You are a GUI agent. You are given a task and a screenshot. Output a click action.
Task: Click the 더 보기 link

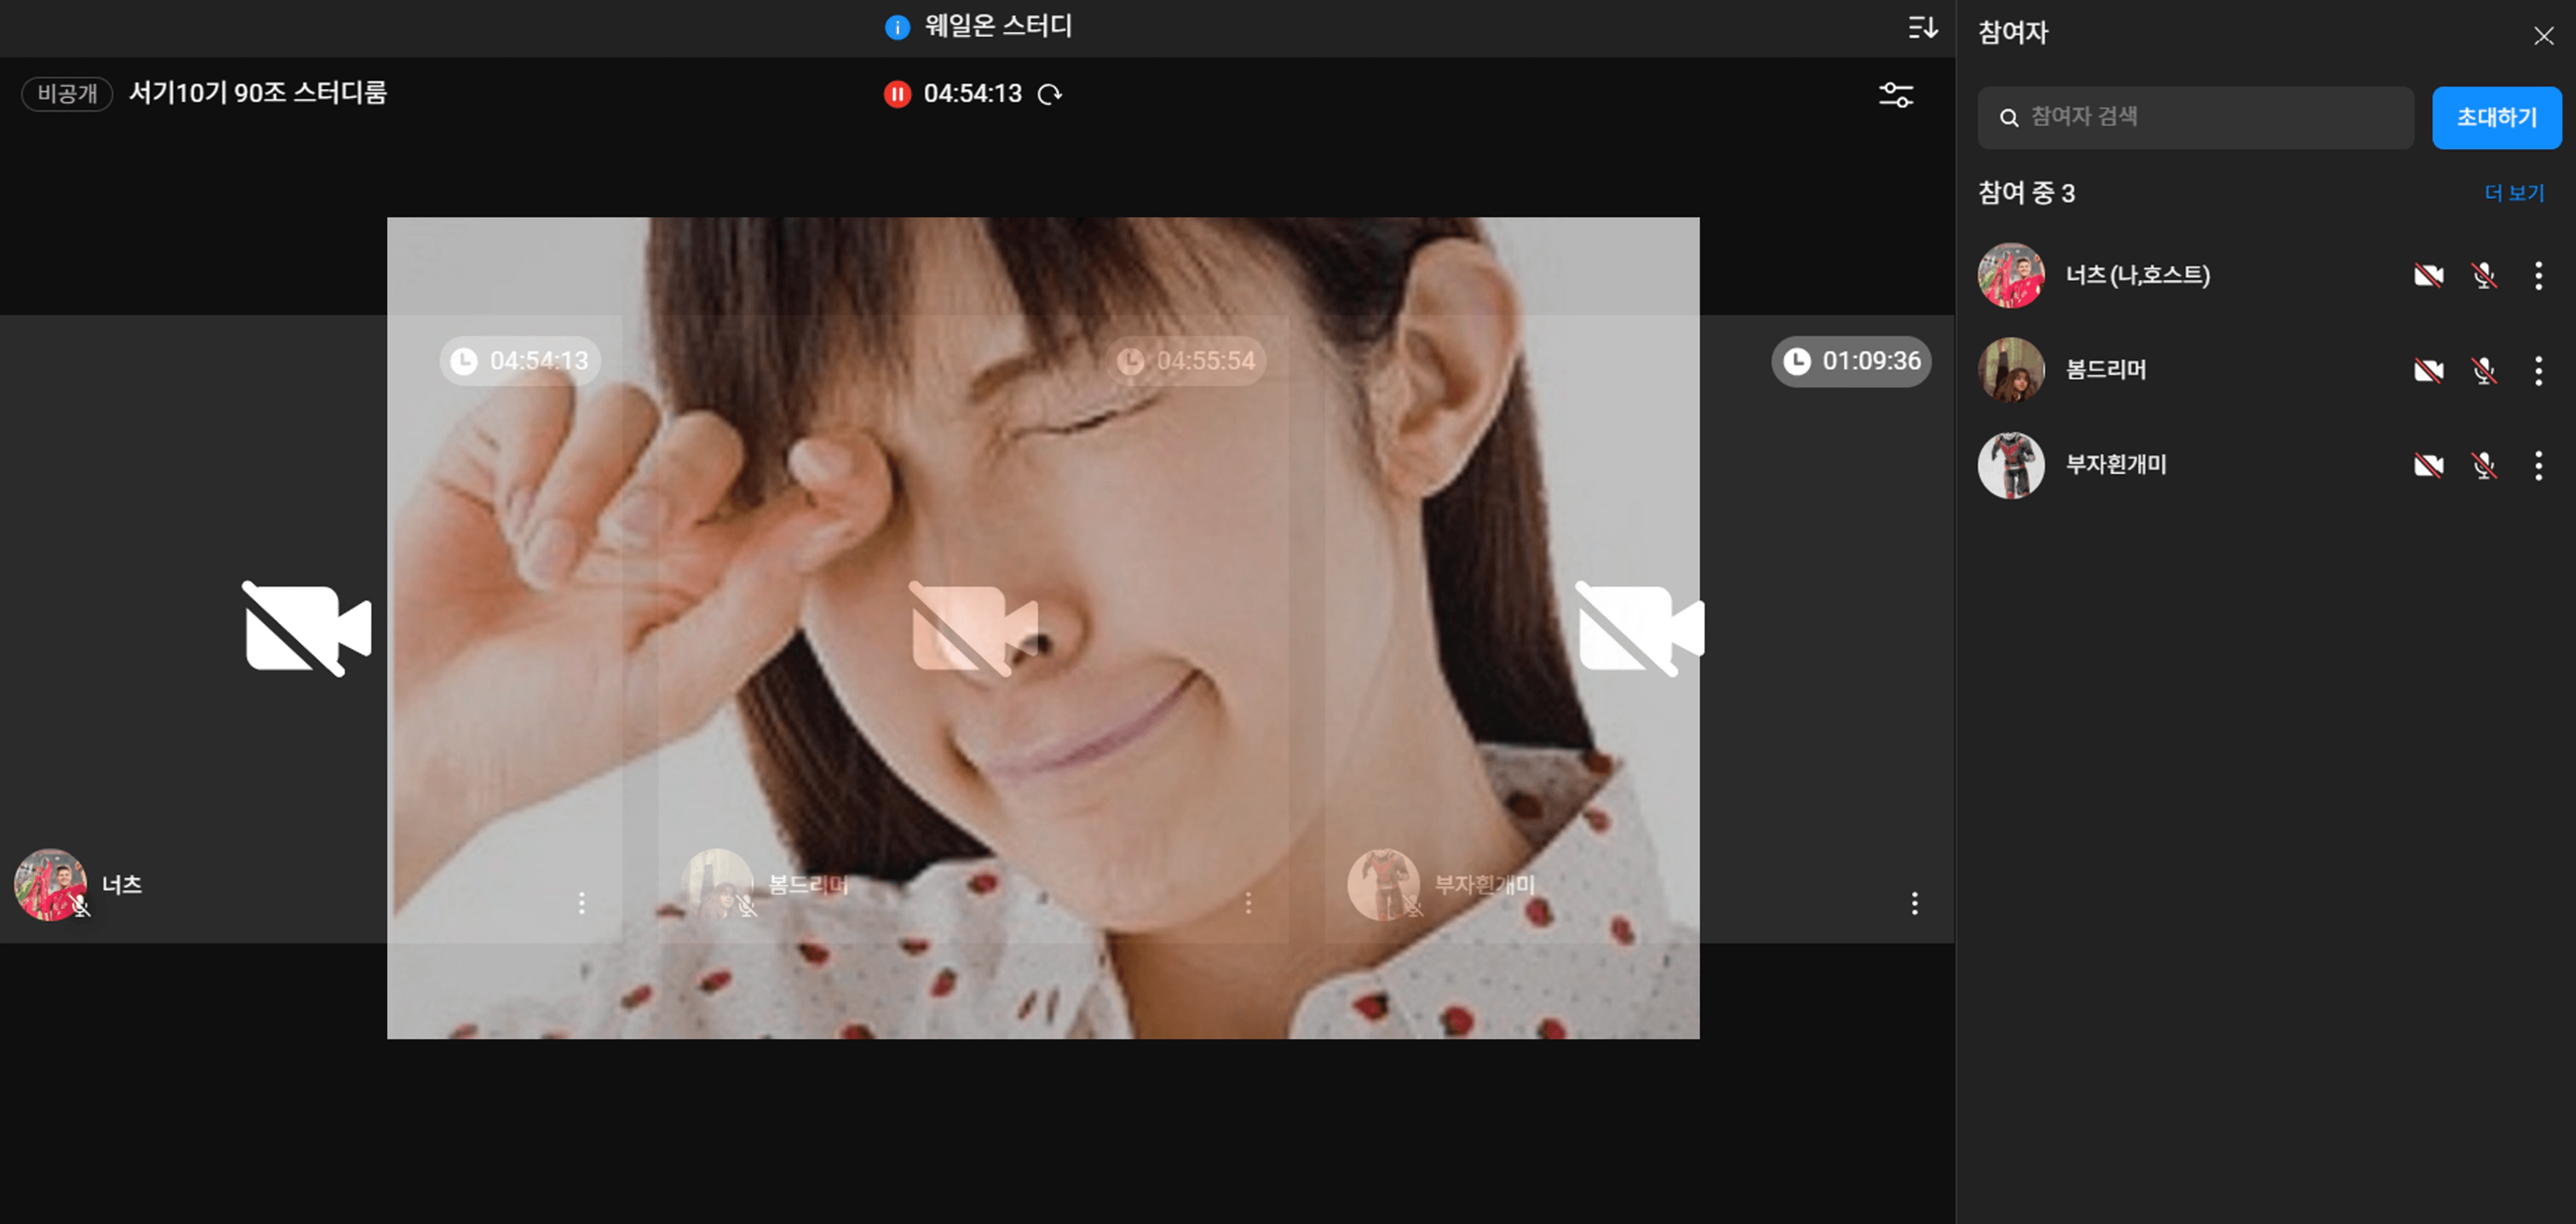click(2513, 193)
